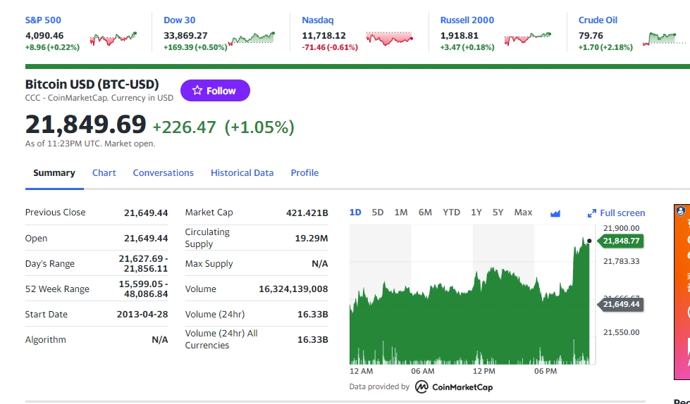Open the Nasdaq index link
690x404 pixels.
(318, 20)
